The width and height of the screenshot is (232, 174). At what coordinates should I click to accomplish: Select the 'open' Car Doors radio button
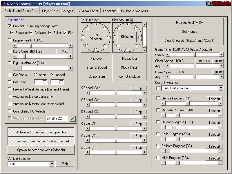click(x=36, y=75)
